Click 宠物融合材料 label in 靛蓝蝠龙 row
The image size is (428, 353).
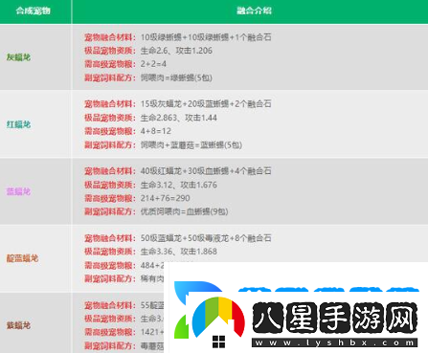pyautogui.click(x=110, y=238)
